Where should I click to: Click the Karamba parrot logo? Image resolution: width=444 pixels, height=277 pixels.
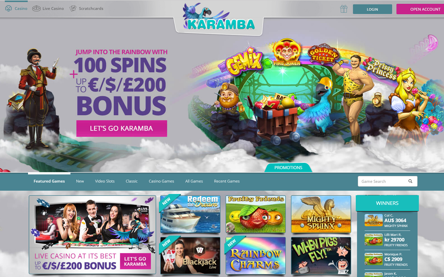[219, 18]
